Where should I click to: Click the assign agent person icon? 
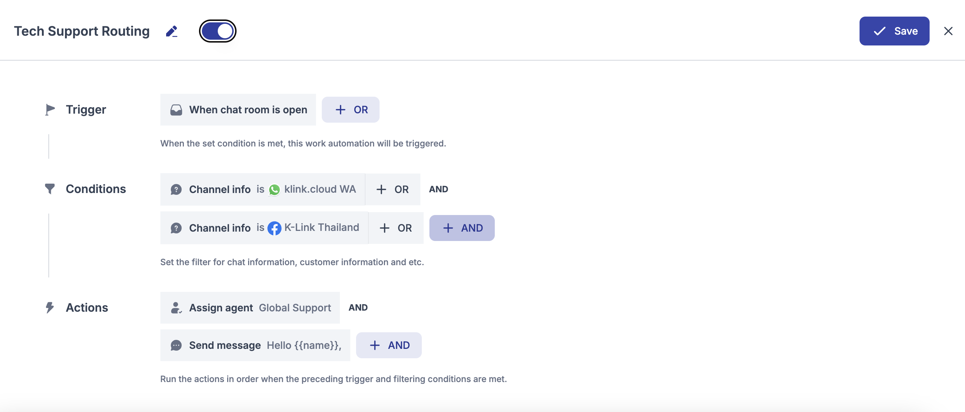[176, 308]
